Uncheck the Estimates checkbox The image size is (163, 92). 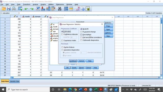coord(62,31)
